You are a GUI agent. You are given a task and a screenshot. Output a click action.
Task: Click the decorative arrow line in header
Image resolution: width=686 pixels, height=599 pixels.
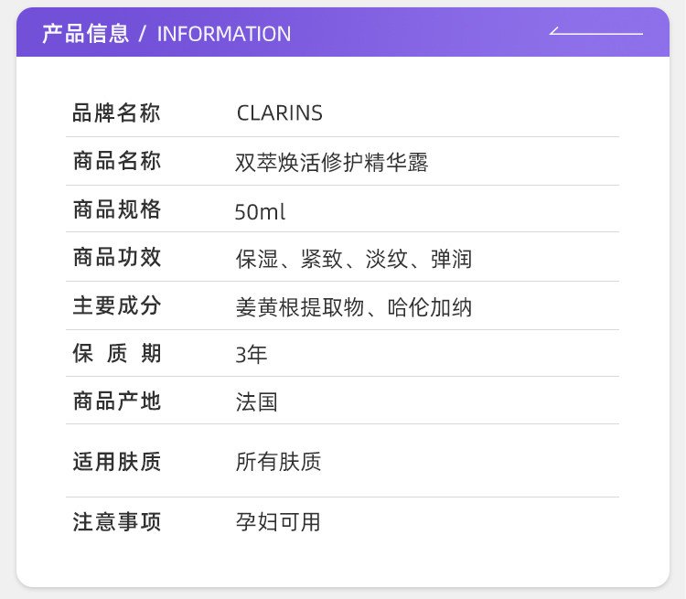coord(595,32)
